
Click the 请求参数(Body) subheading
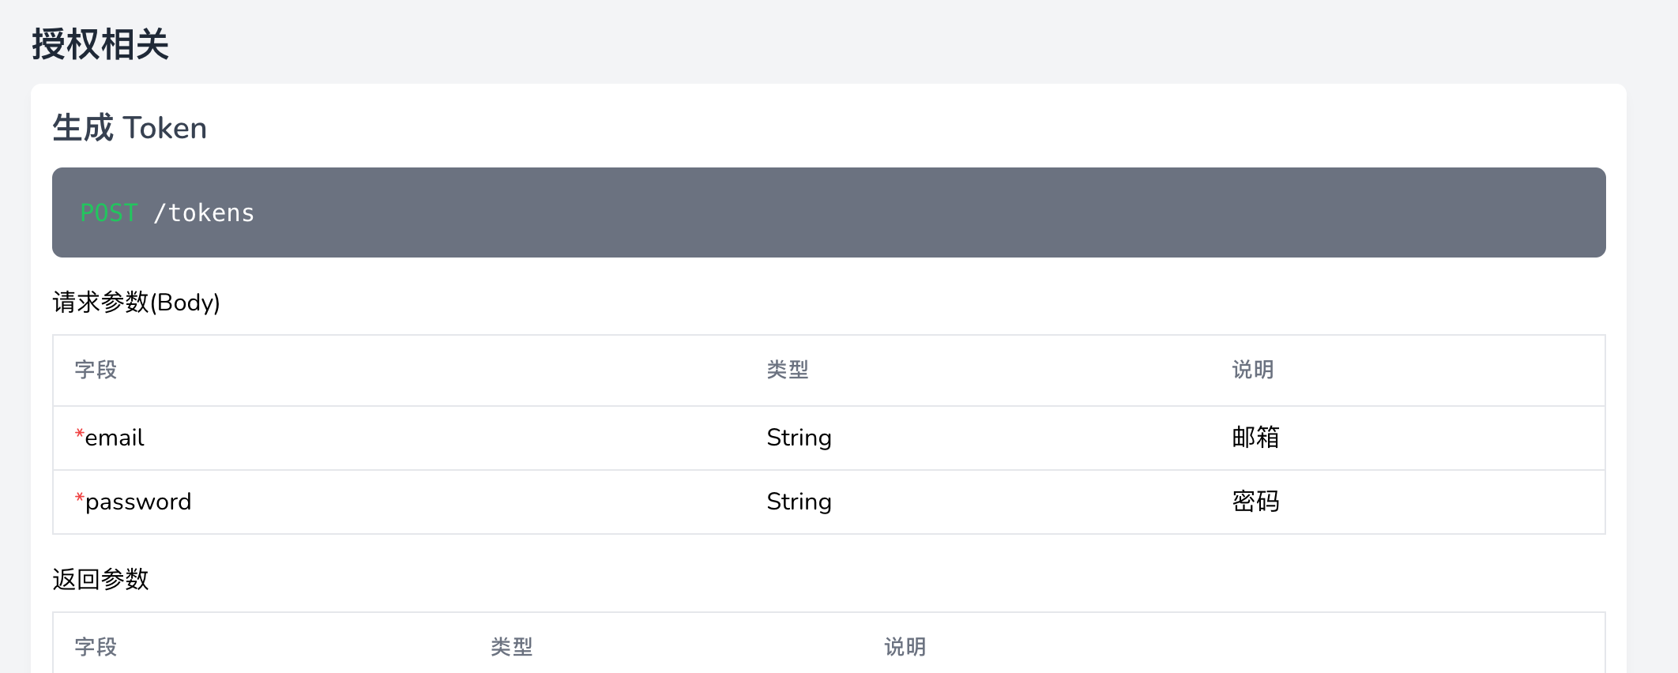click(136, 303)
